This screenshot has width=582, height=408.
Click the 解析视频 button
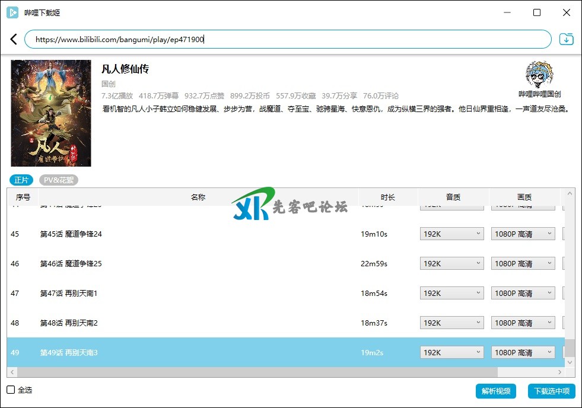(495, 391)
